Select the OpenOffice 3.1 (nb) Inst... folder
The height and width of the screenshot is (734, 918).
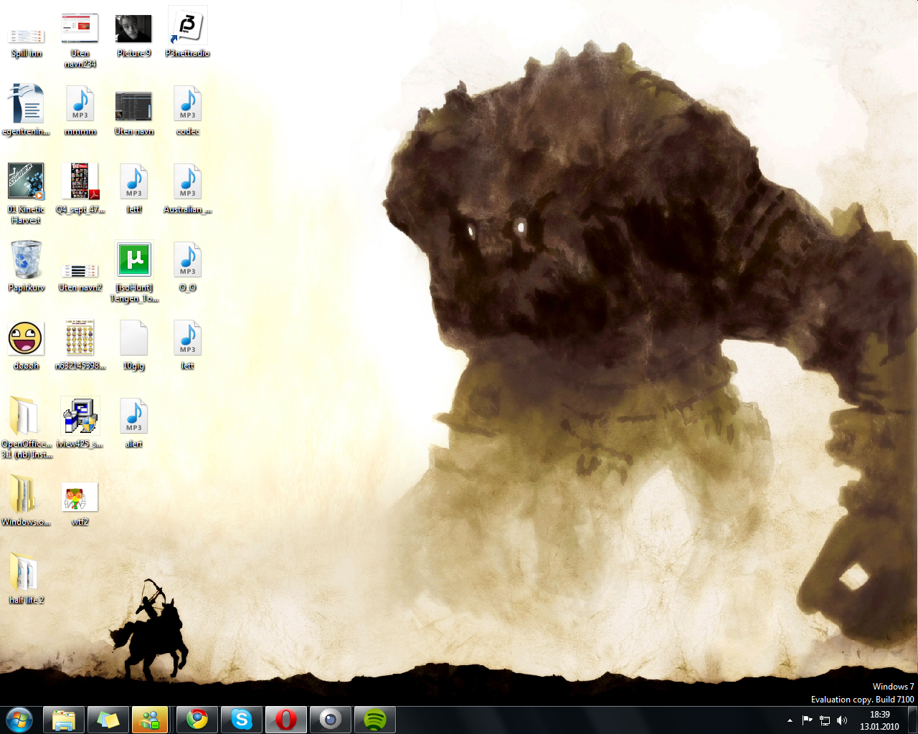point(27,426)
